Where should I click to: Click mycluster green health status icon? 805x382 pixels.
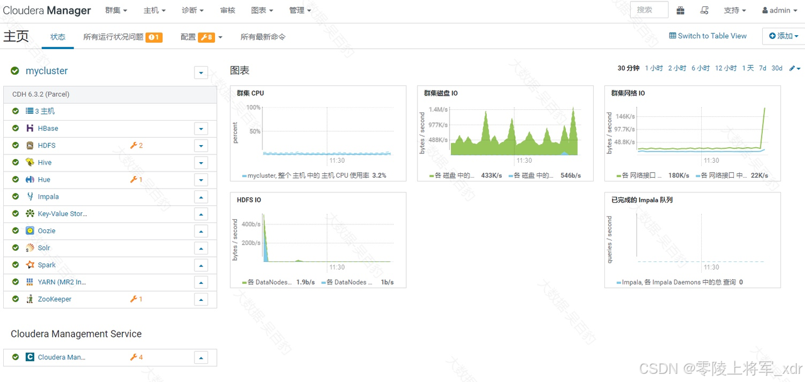[15, 71]
